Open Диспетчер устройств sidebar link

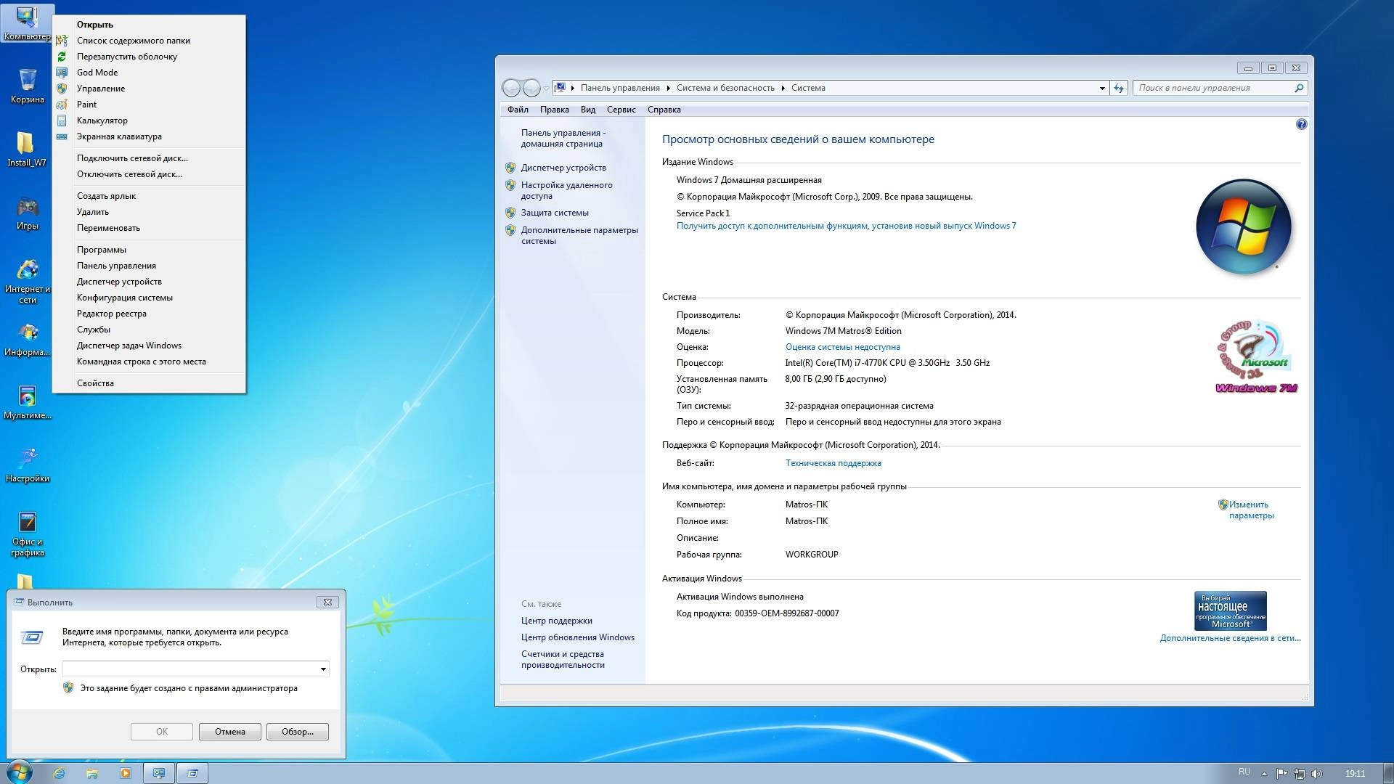[x=563, y=168]
